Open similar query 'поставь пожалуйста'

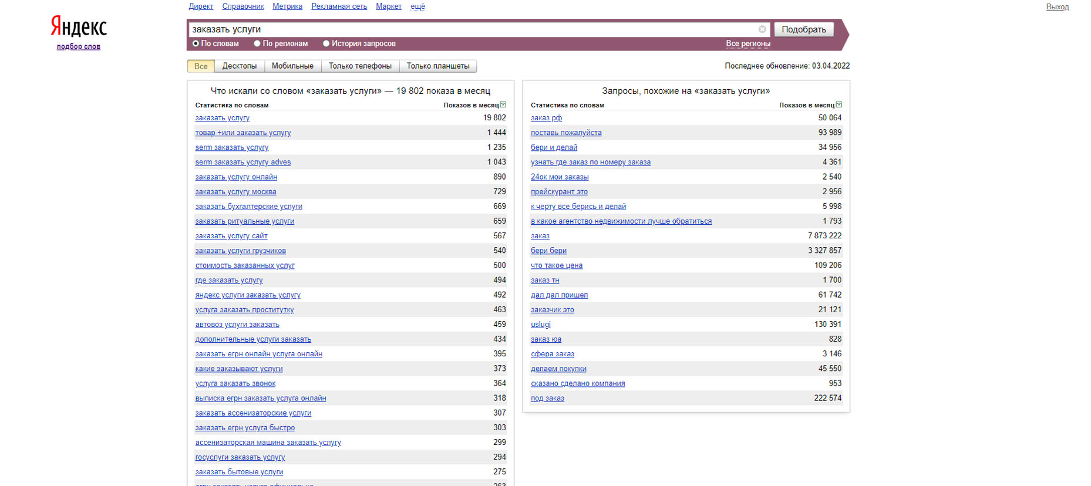pos(566,133)
